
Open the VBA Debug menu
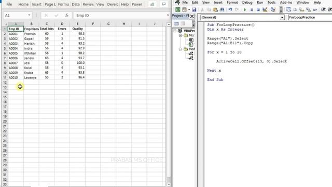tap(247, 3)
